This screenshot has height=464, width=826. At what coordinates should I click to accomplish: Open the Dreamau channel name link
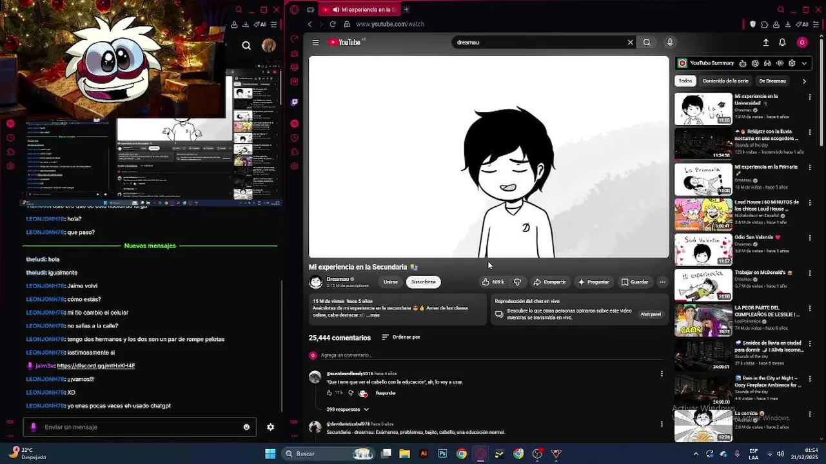pyautogui.click(x=337, y=279)
